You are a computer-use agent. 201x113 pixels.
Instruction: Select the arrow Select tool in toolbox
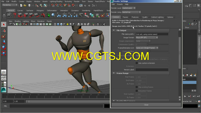4,24
